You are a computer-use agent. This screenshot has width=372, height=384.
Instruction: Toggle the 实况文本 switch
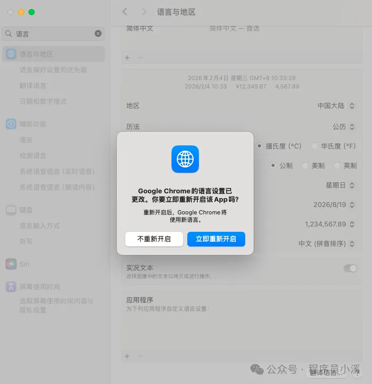point(350,269)
